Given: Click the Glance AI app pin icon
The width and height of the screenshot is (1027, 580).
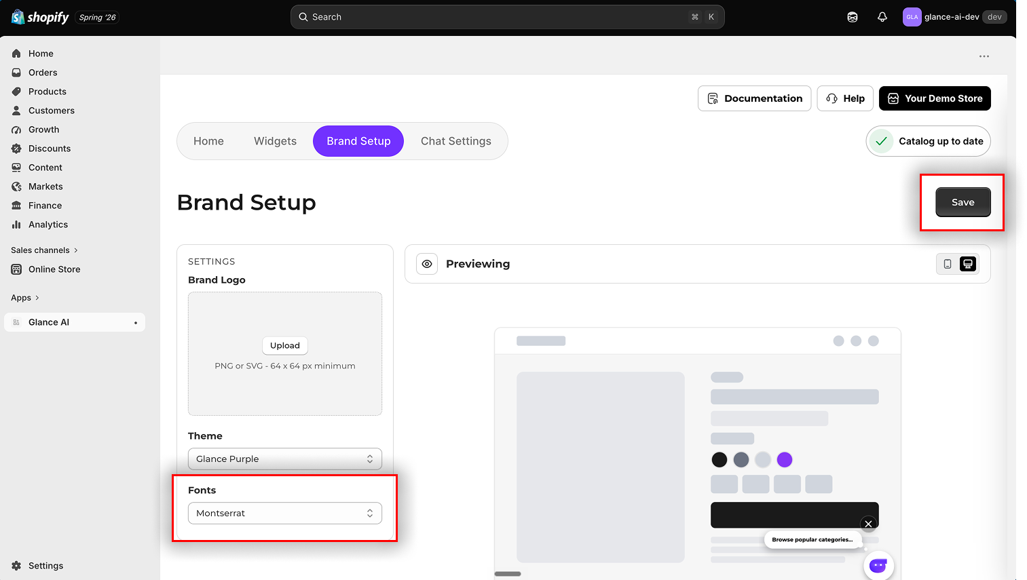Looking at the screenshot, I should (136, 323).
